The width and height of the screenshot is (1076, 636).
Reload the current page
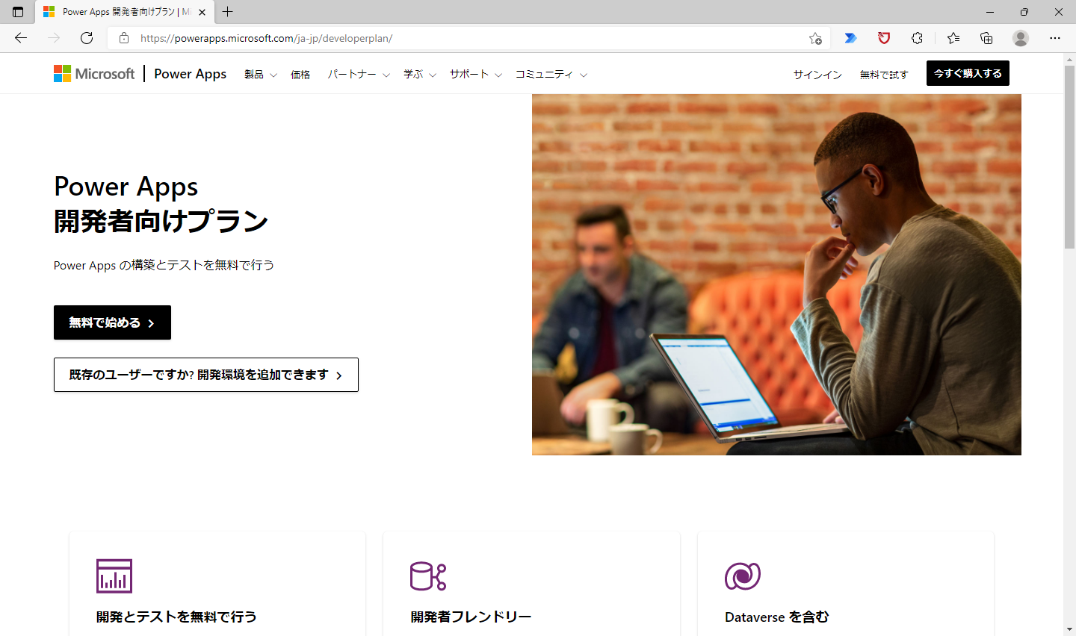point(87,38)
